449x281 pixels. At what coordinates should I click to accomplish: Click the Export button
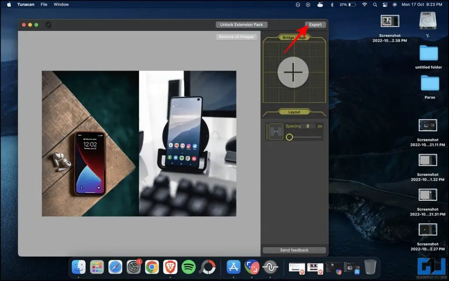click(x=315, y=25)
